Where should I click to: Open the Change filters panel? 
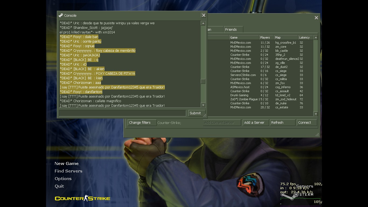[142, 123]
